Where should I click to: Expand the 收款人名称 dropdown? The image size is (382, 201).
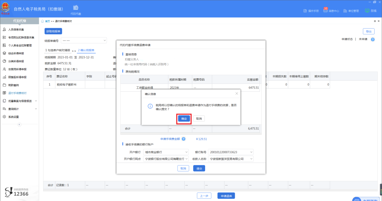click(231, 159)
